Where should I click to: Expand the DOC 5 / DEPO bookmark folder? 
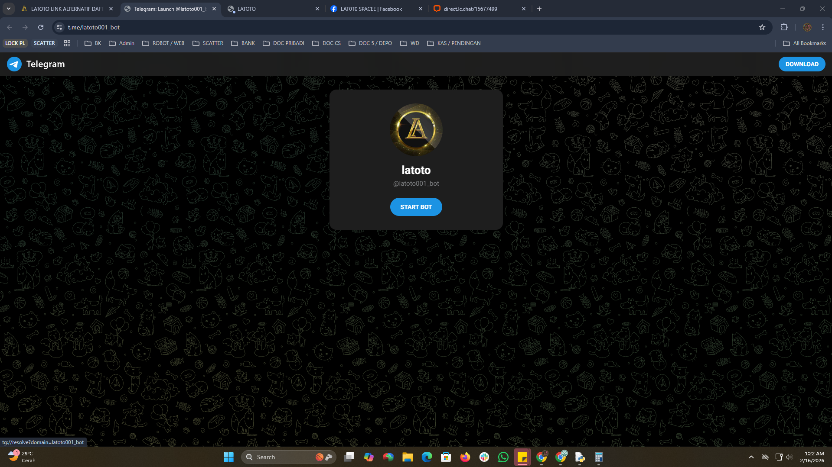point(370,43)
